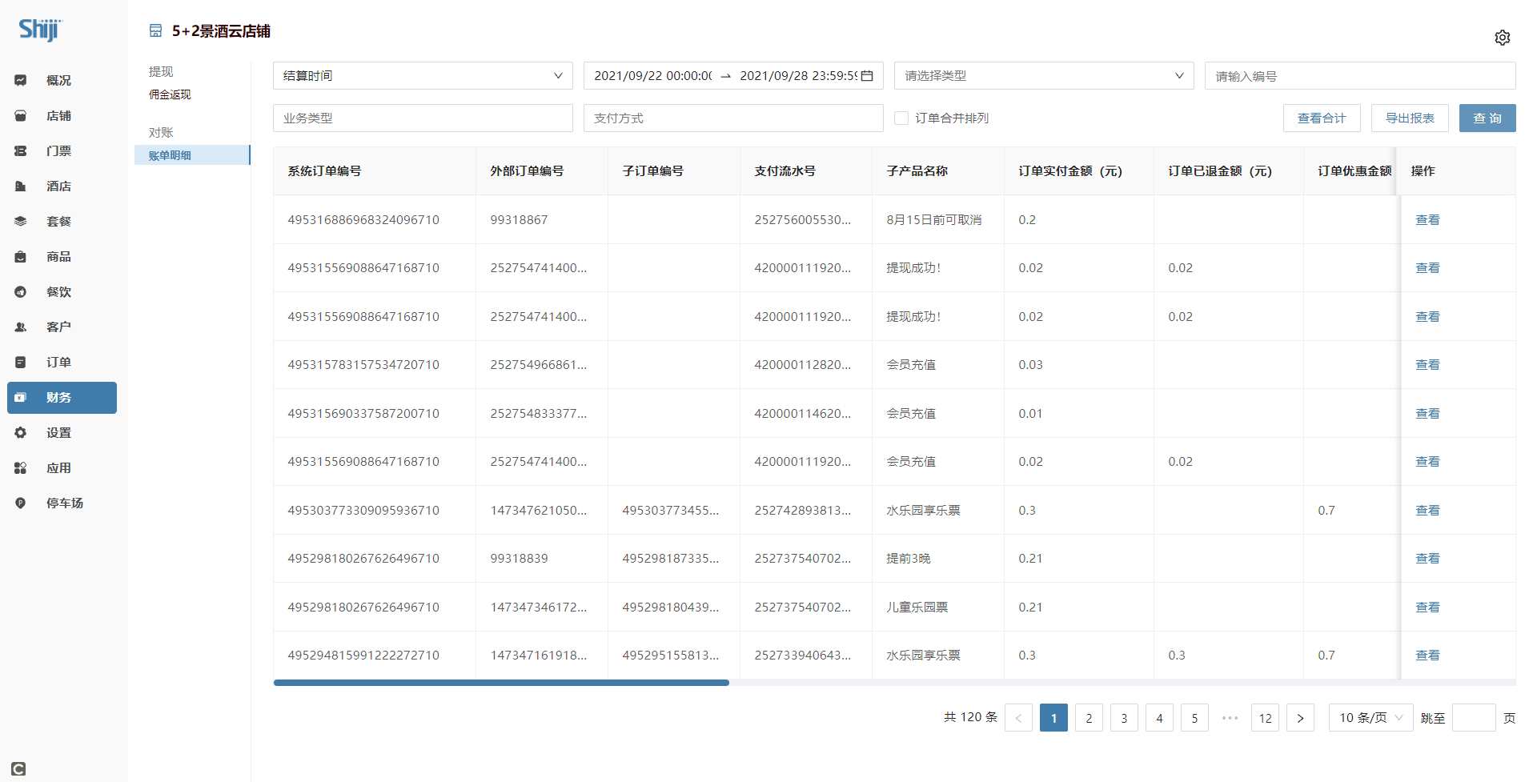The image size is (1537, 782).
Task: Click the horizontal table scrollbar
Action: tap(501, 683)
